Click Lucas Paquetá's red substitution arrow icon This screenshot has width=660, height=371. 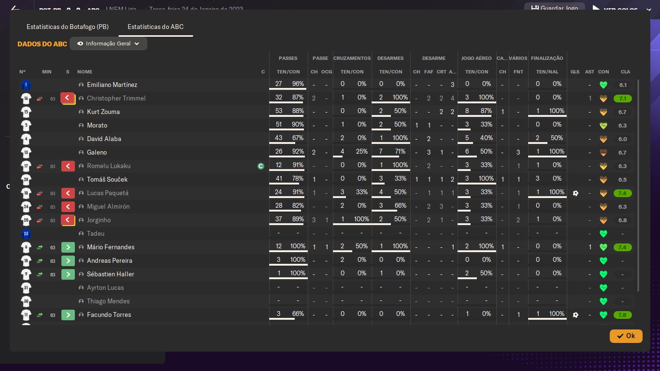coord(68,193)
